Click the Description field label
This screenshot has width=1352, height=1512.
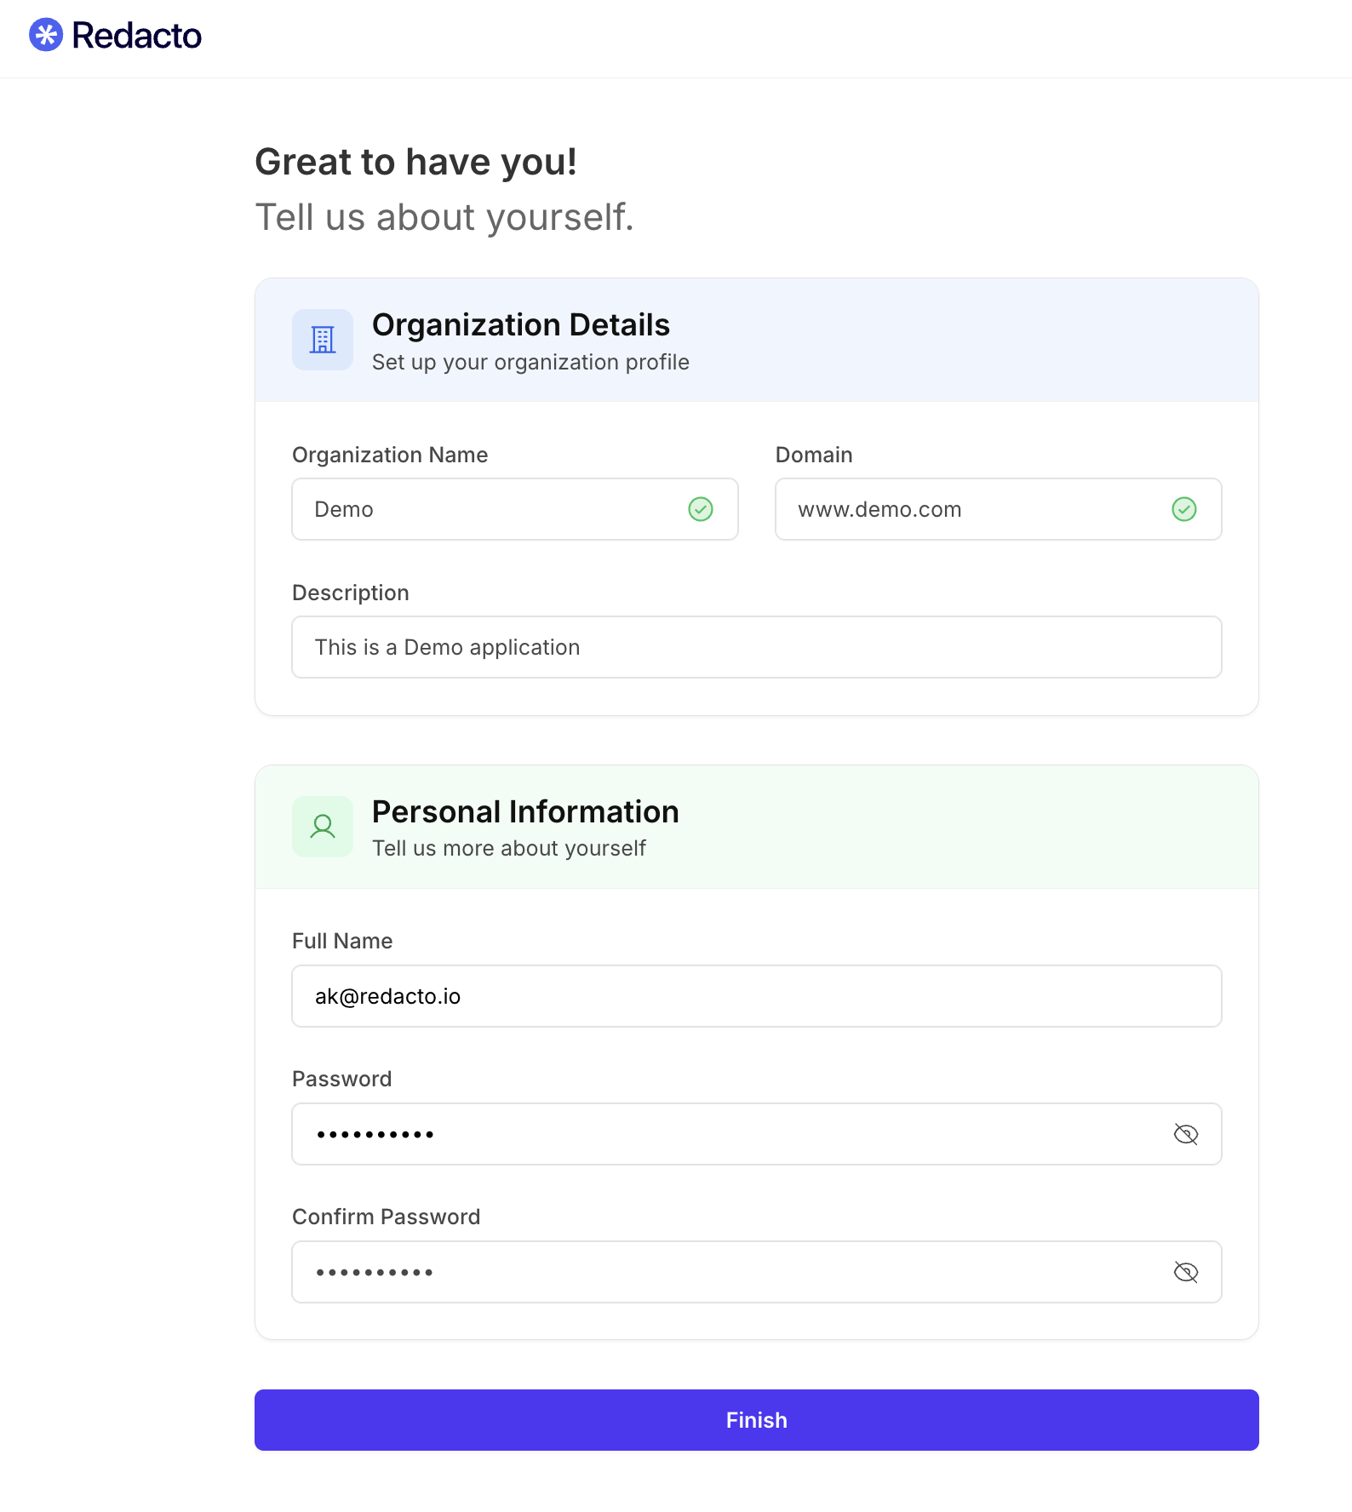pos(351,593)
